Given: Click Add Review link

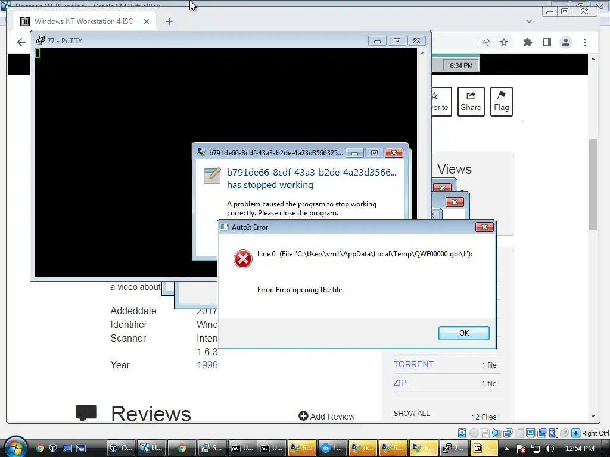Looking at the screenshot, I should [326, 416].
